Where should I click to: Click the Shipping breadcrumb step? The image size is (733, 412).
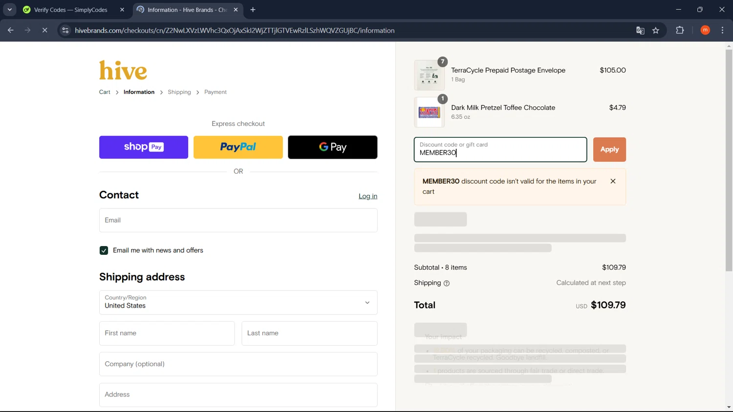pos(179,92)
